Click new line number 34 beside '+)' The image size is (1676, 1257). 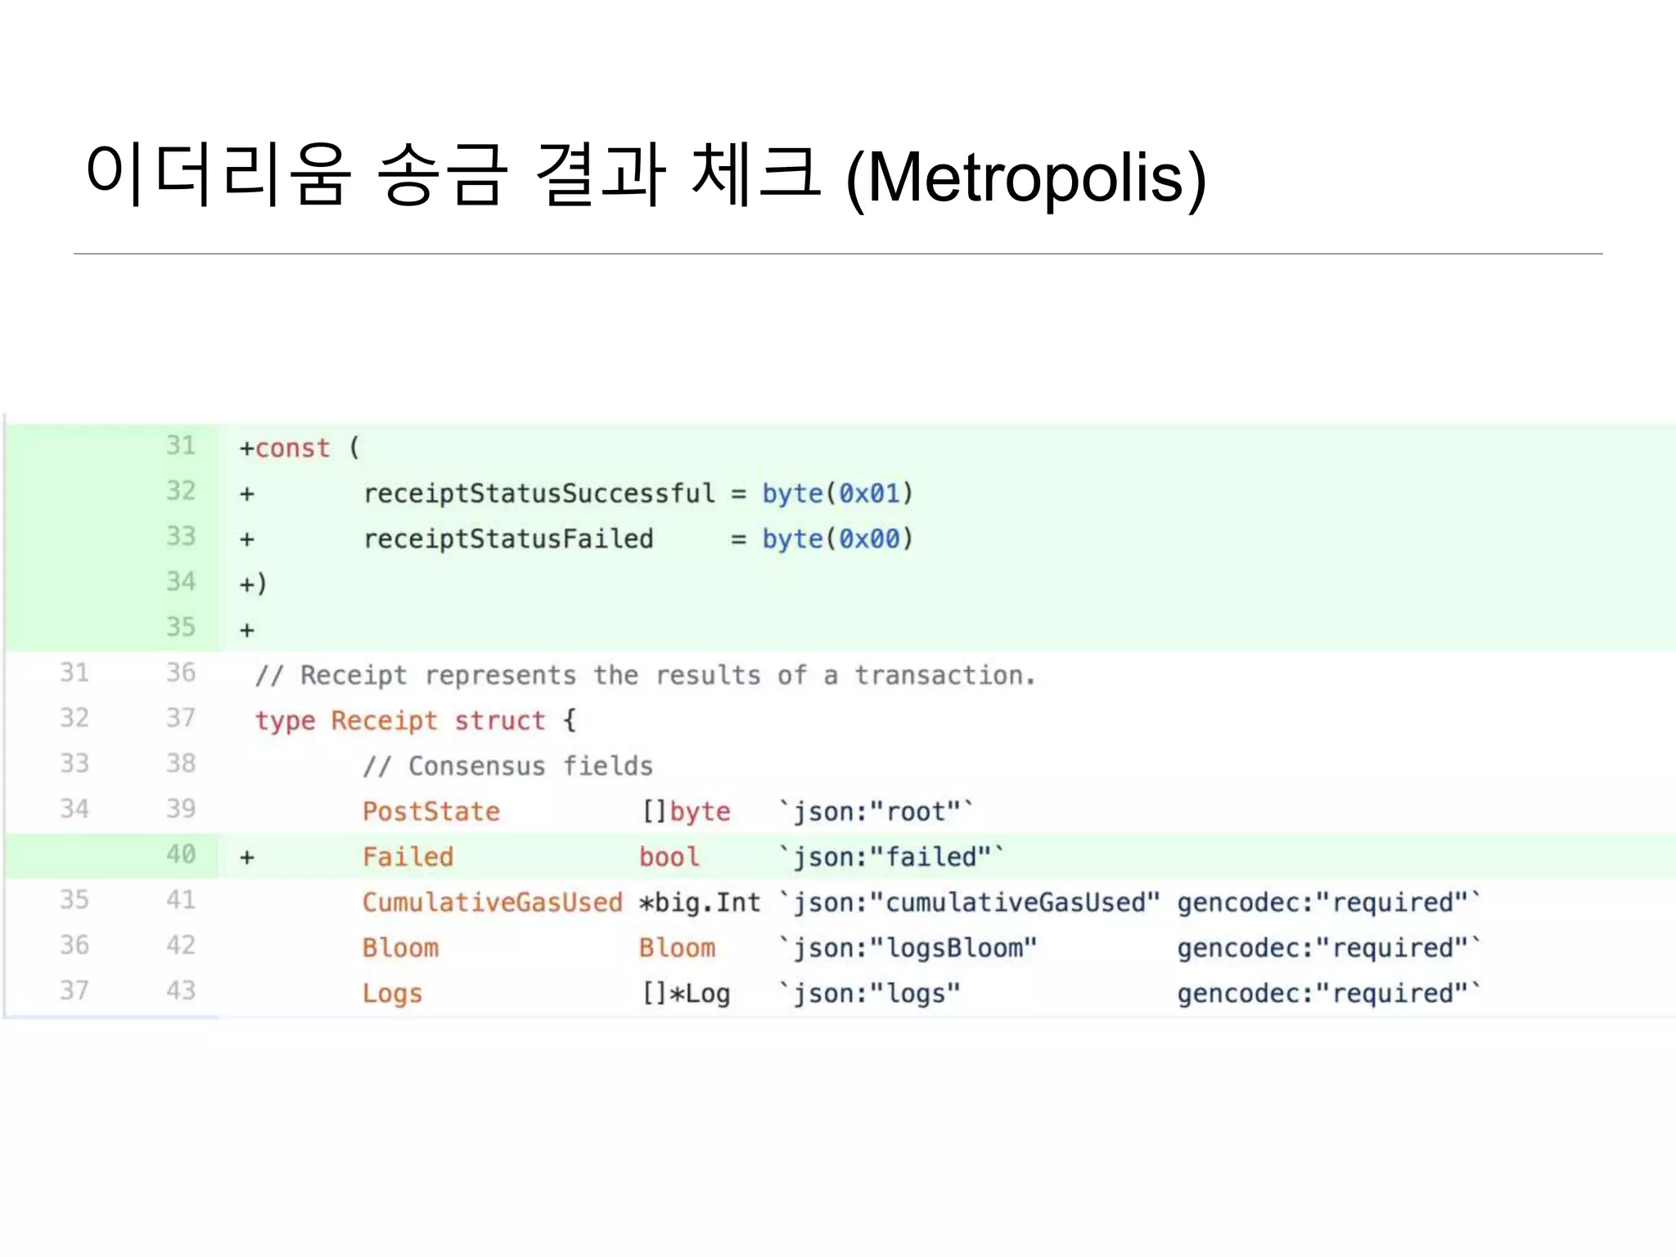click(x=181, y=582)
